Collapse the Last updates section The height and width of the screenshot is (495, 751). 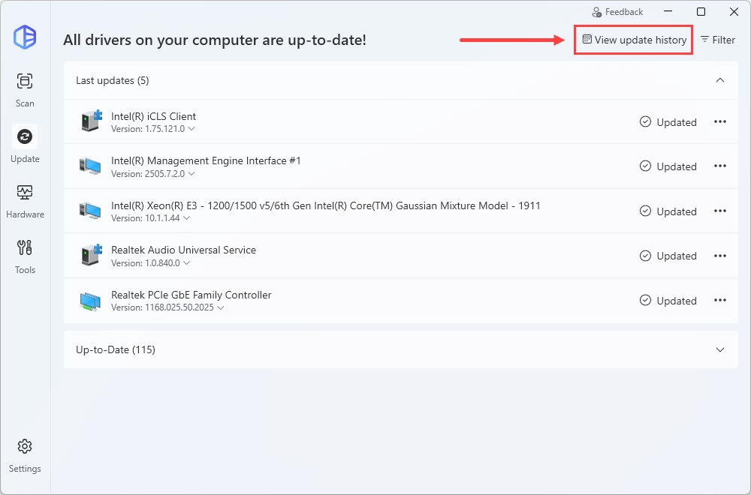pyautogui.click(x=719, y=80)
